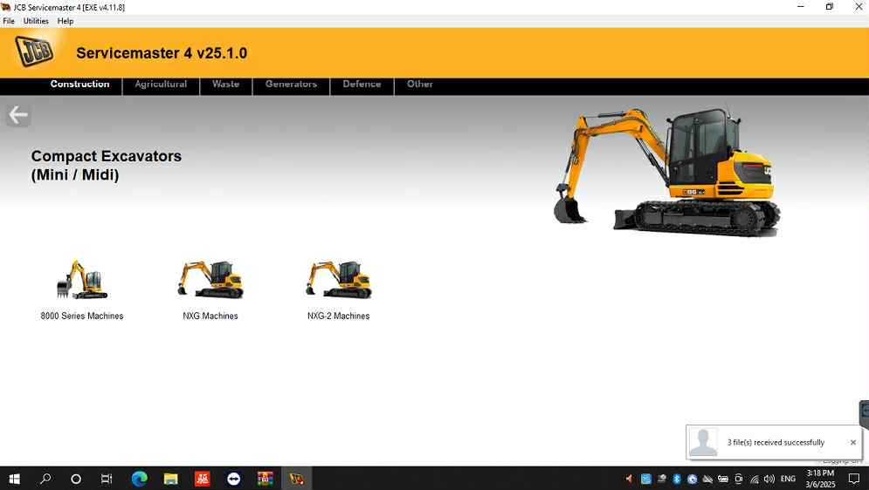Open the 8000 Series Machines excavator icon

coord(82,280)
